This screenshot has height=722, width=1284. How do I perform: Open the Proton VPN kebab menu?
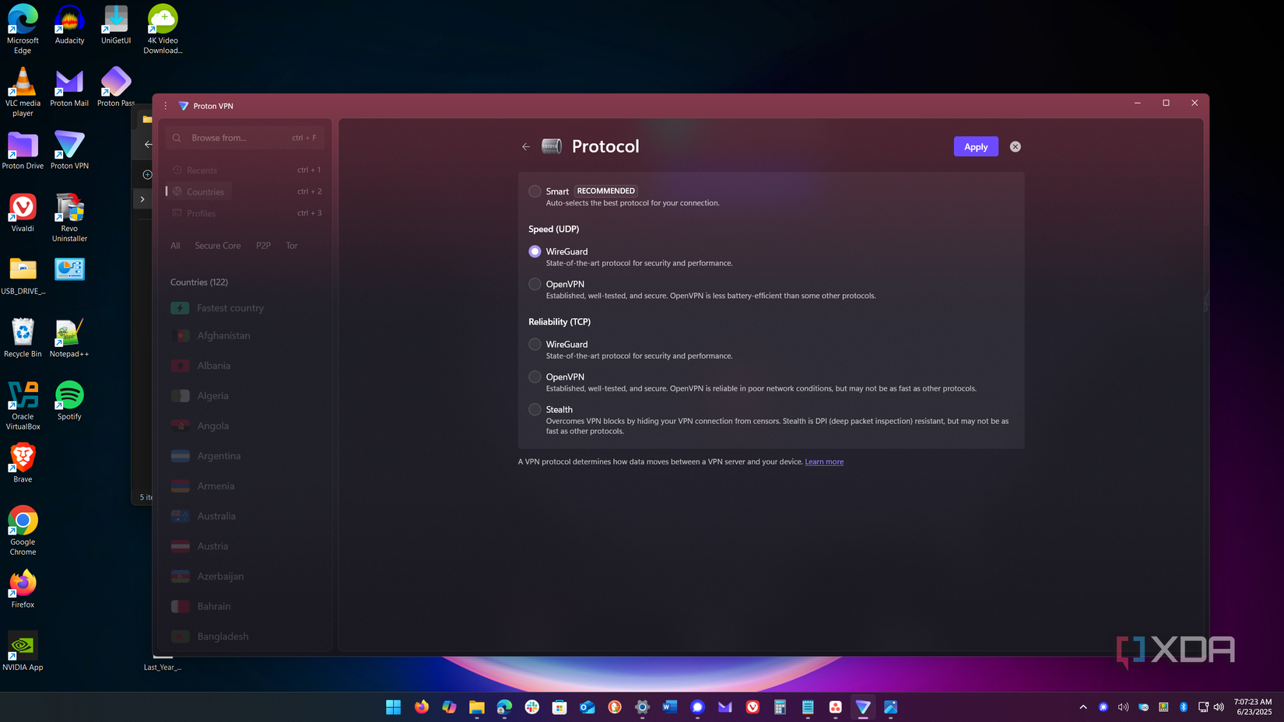165,106
